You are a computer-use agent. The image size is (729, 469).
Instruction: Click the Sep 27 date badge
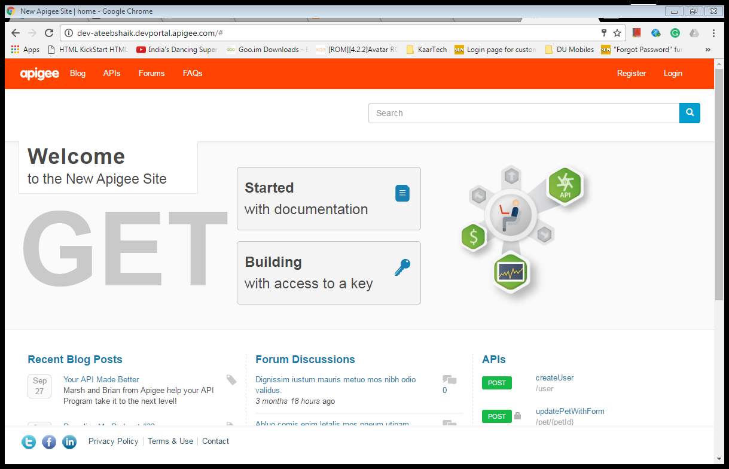tap(39, 386)
